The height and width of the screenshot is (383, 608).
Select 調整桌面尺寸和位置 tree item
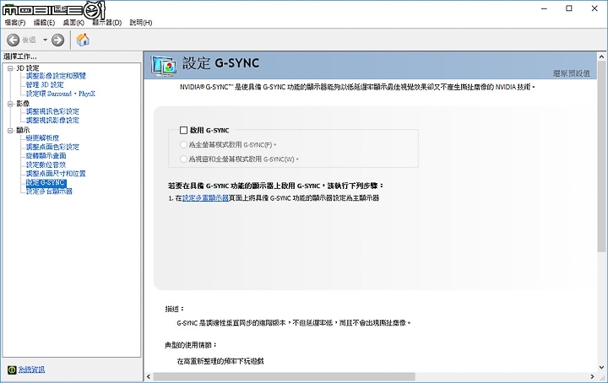click(x=56, y=174)
